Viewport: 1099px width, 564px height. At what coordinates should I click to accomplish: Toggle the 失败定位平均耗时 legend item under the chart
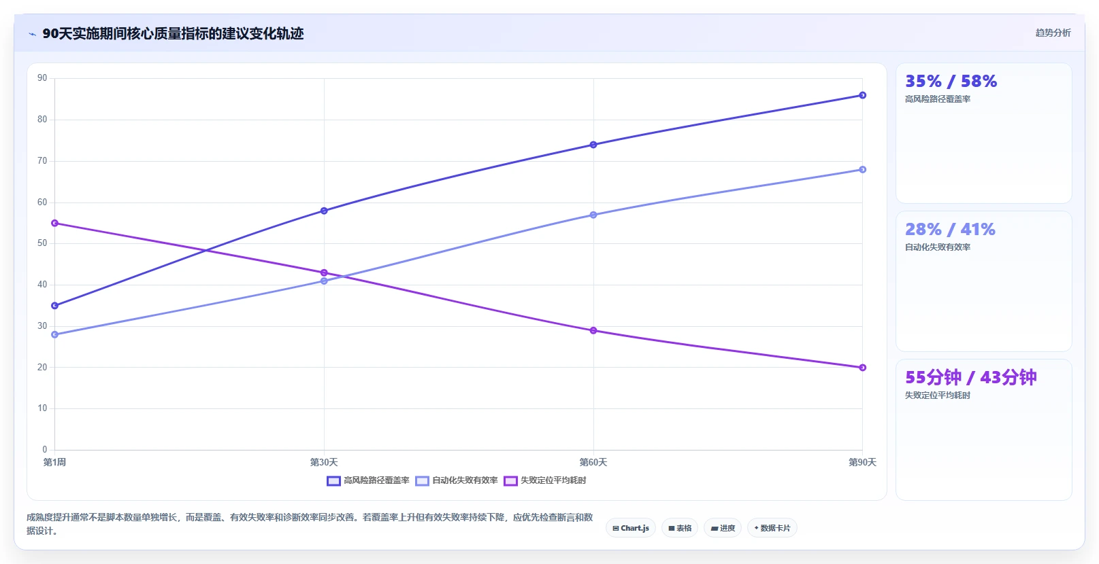[x=545, y=480]
